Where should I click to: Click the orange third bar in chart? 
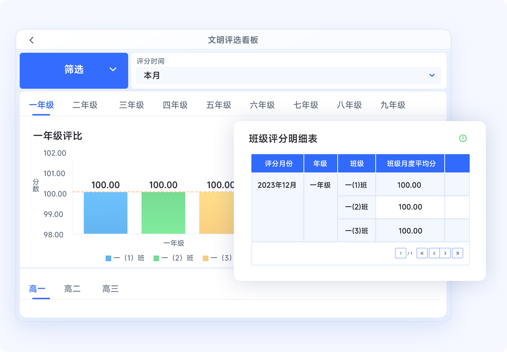click(217, 213)
